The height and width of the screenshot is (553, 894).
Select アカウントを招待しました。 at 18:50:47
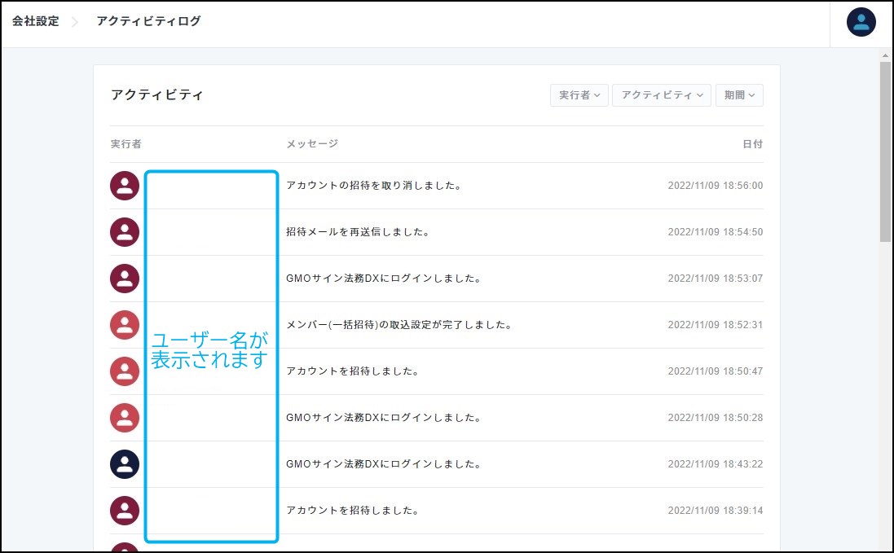353,371
